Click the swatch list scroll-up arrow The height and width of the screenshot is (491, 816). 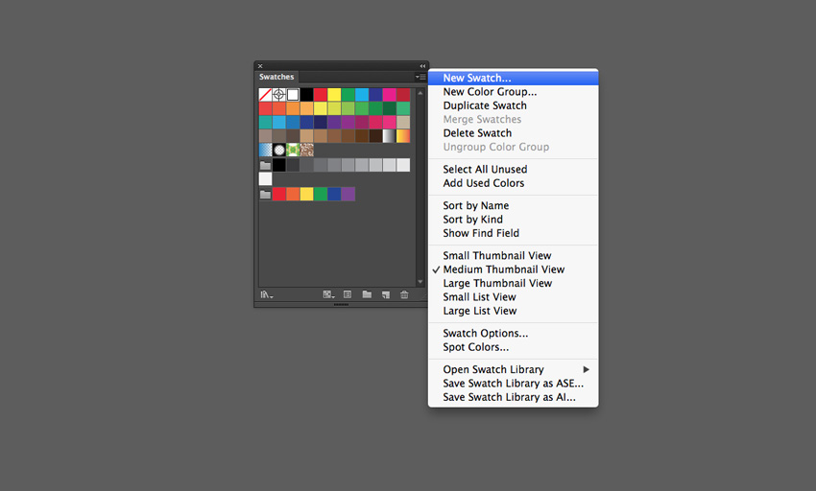420,93
